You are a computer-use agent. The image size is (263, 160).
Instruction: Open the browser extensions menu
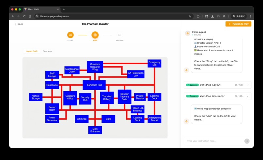coord(198,16)
